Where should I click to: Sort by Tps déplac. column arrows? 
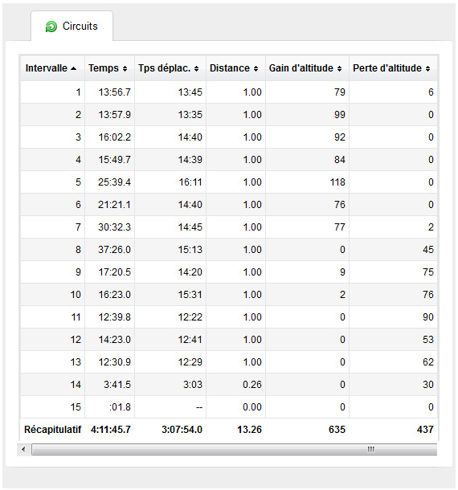[x=196, y=68]
